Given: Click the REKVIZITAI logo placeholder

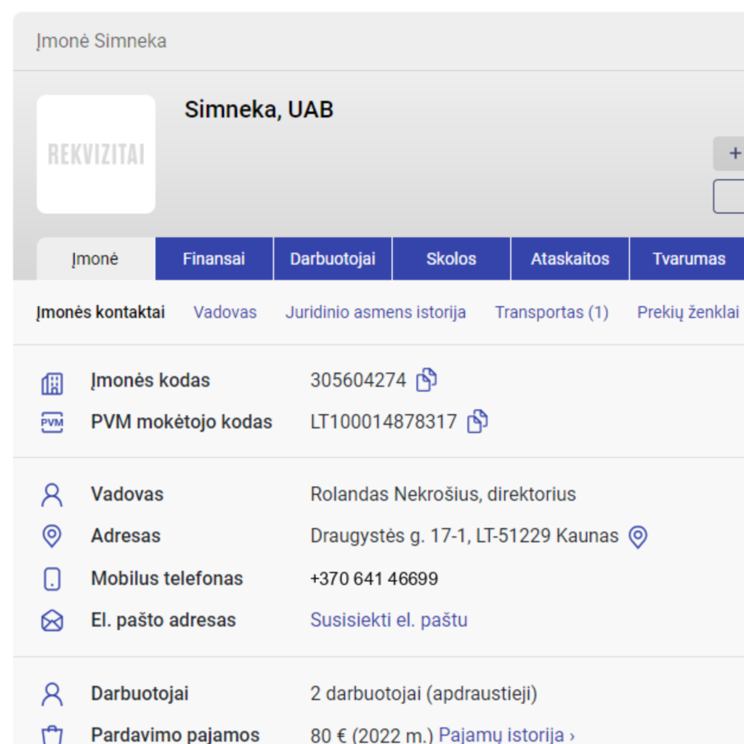Looking at the screenshot, I should [x=96, y=154].
